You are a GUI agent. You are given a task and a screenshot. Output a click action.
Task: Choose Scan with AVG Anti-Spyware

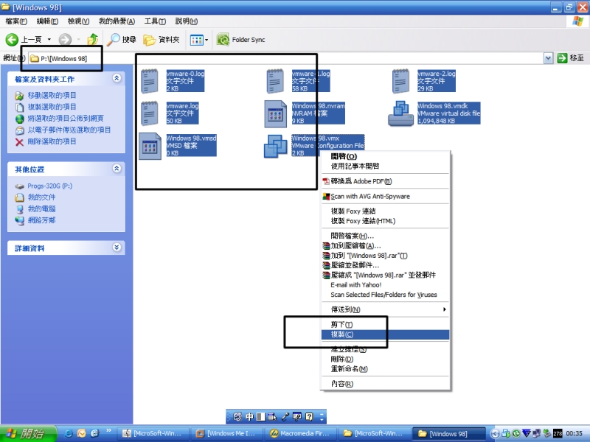[x=385, y=196]
